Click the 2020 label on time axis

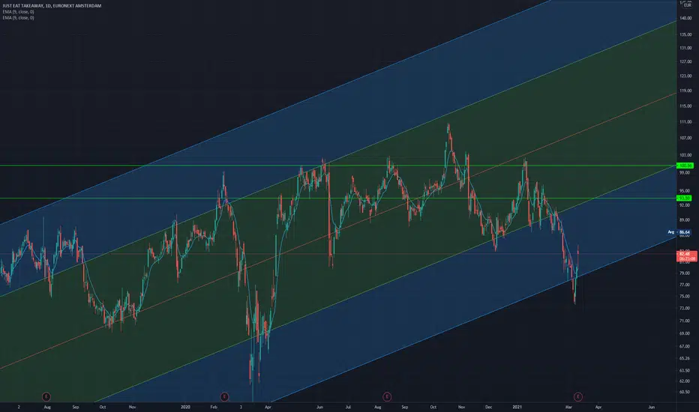click(185, 407)
